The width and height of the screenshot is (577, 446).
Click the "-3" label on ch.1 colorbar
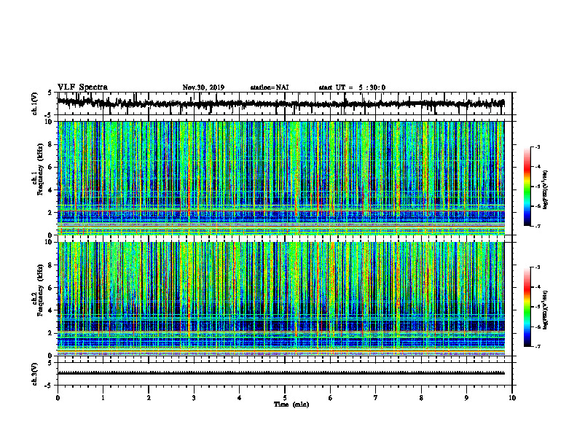(x=537, y=147)
